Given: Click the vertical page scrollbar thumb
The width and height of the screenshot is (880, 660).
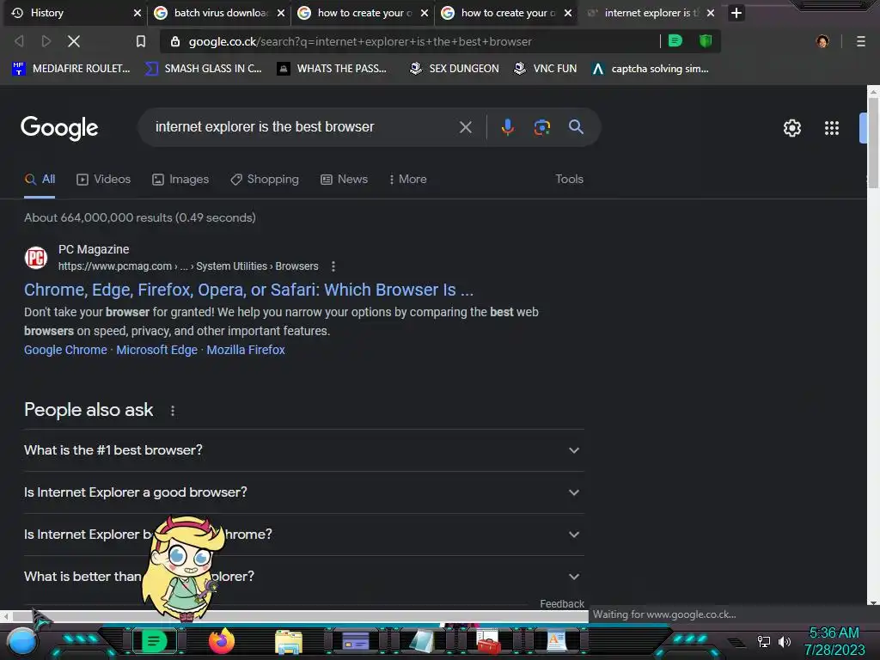Looking at the screenshot, I should (x=873, y=144).
